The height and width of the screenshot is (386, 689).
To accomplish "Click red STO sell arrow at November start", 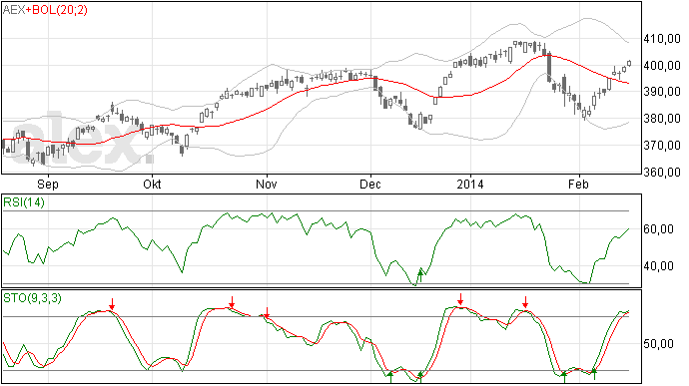I will click(267, 312).
